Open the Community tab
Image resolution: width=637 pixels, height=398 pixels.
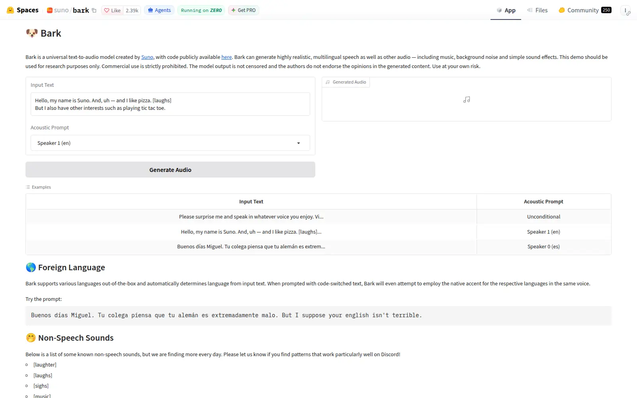tap(584, 10)
